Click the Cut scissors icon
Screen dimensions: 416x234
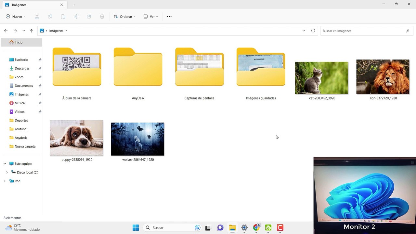pos(37,17)
